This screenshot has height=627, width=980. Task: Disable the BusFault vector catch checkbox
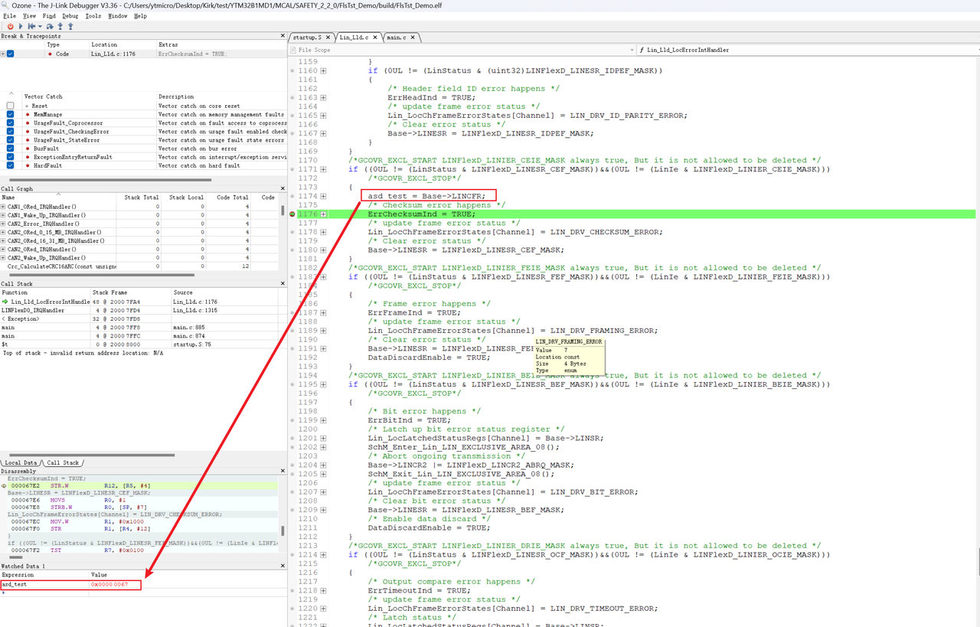[x=10, y=149]
